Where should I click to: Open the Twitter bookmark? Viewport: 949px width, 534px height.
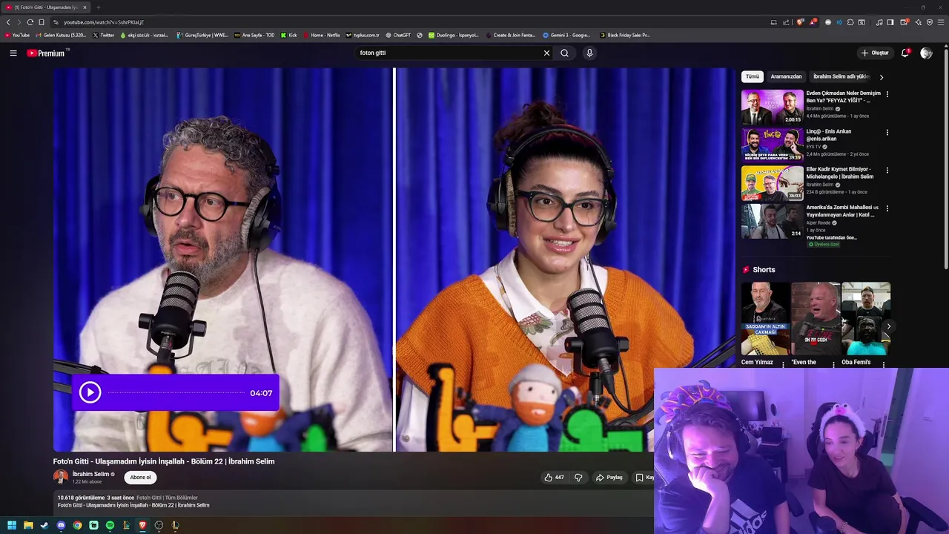point(104,35)
